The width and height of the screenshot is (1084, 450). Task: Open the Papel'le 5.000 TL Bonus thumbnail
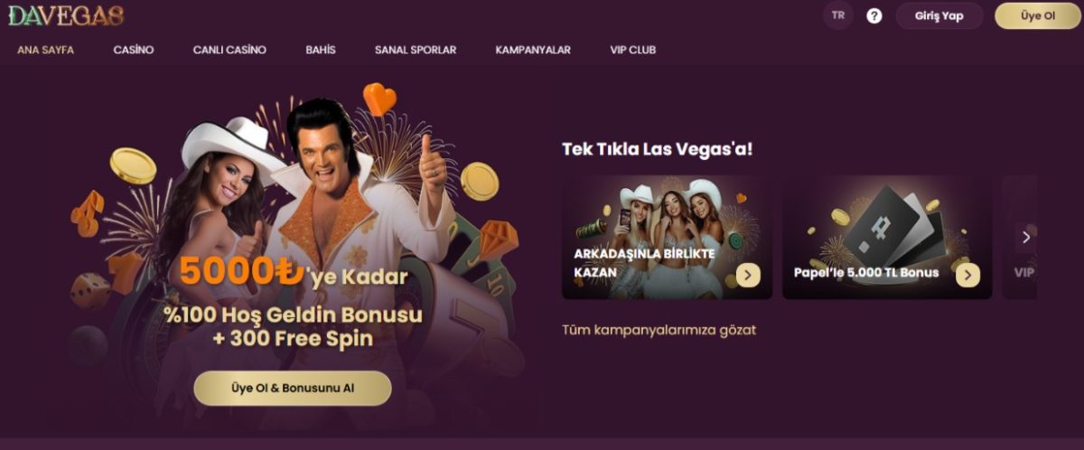tap(887, 237)
